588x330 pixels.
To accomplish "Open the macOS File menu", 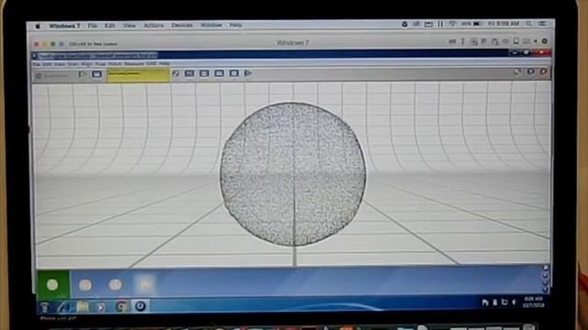I will click(x=92, y=26).
